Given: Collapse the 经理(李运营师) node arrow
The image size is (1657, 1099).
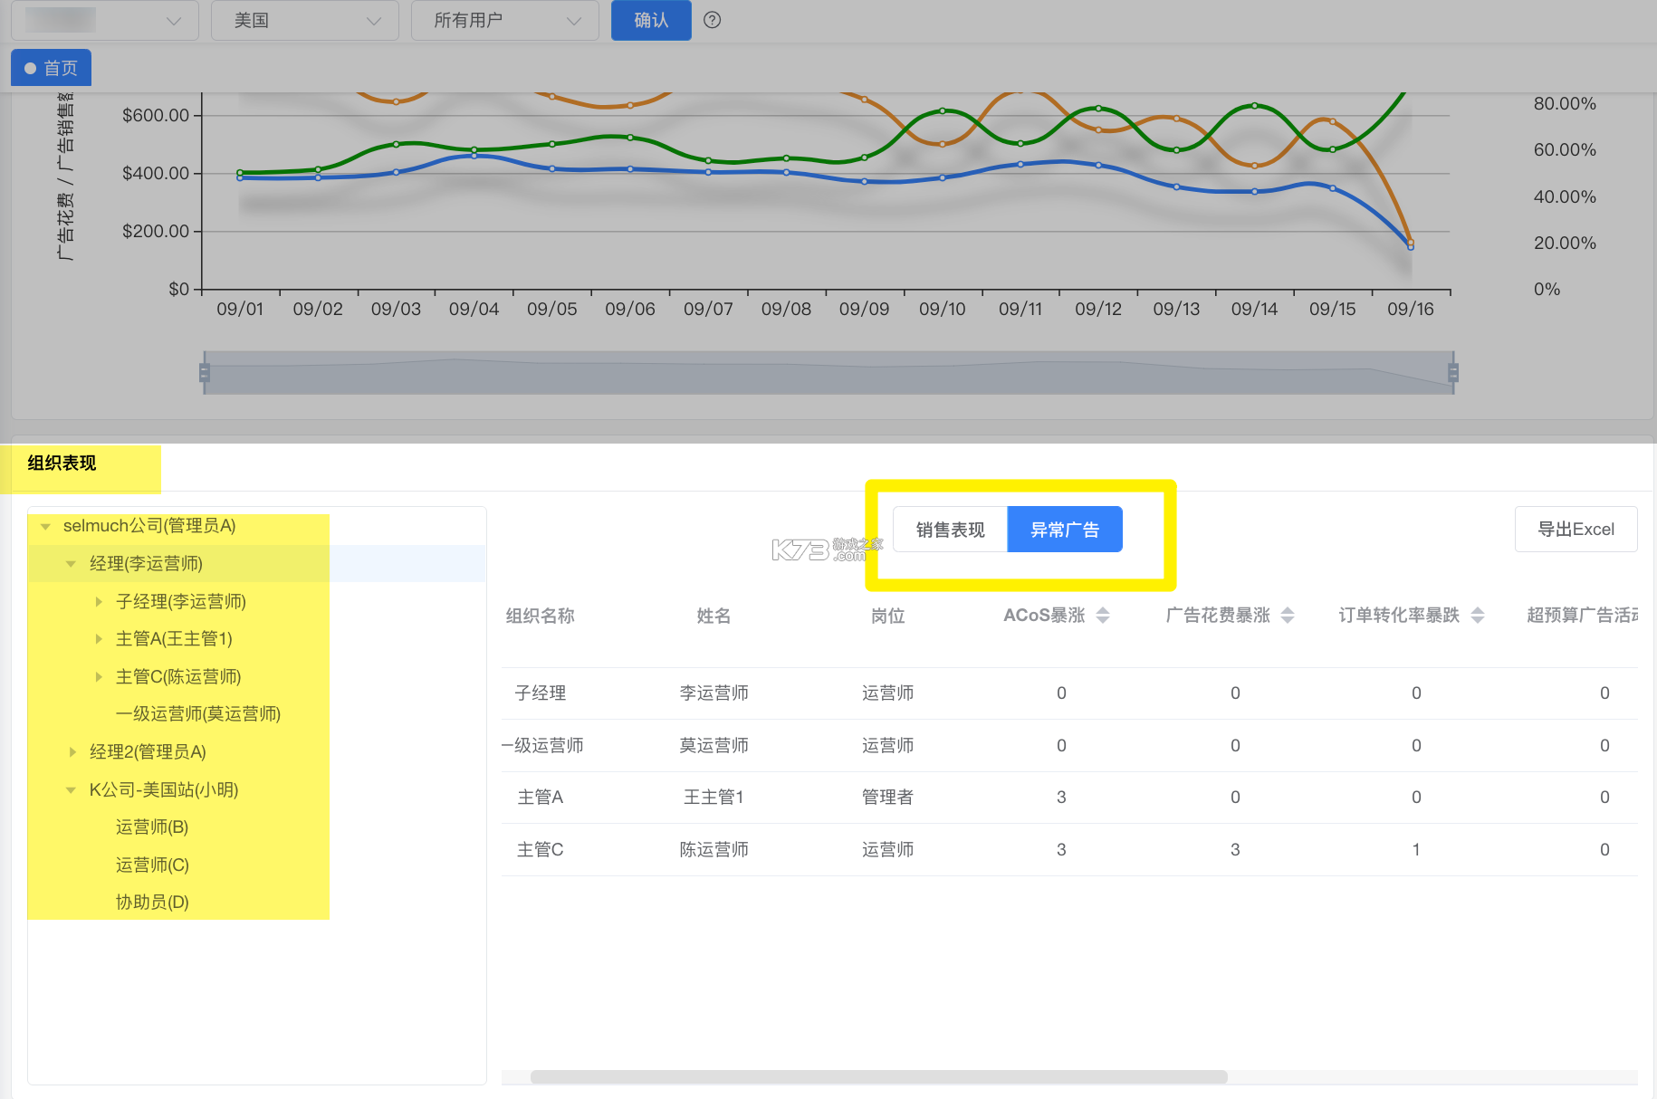Looking at the screenshot, I should pos(71,564).
